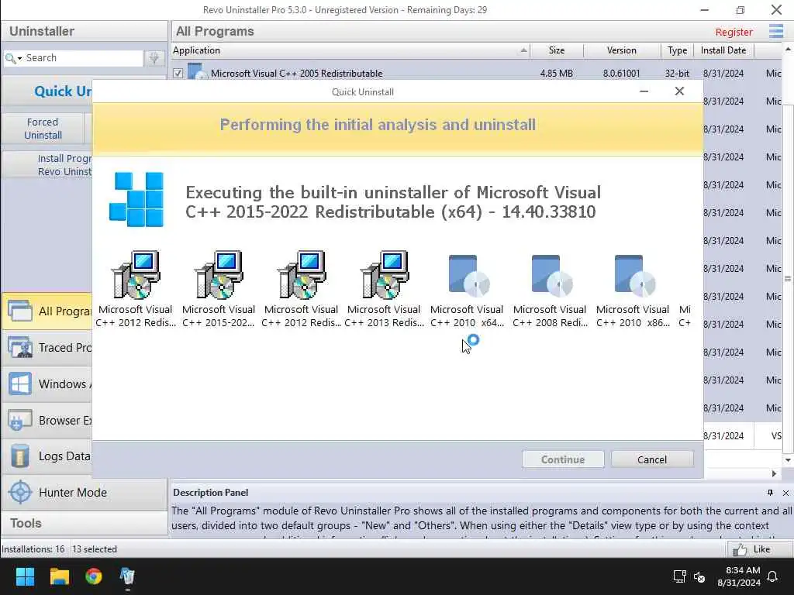Click the vertical scrollbar up arrow
Image resolution: width=794 pixels, height=595 pixels.
(788, 50)
